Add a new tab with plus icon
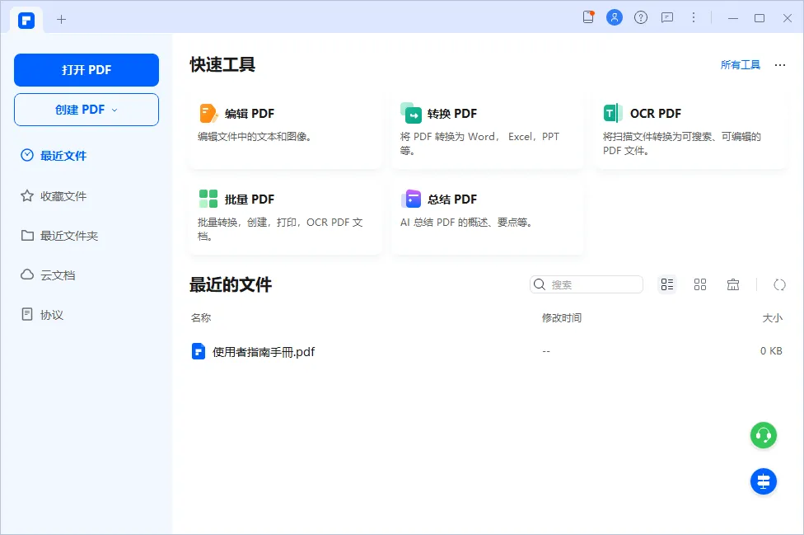The height and width of the screenshot is (535, 804). [x=61, y=19]
